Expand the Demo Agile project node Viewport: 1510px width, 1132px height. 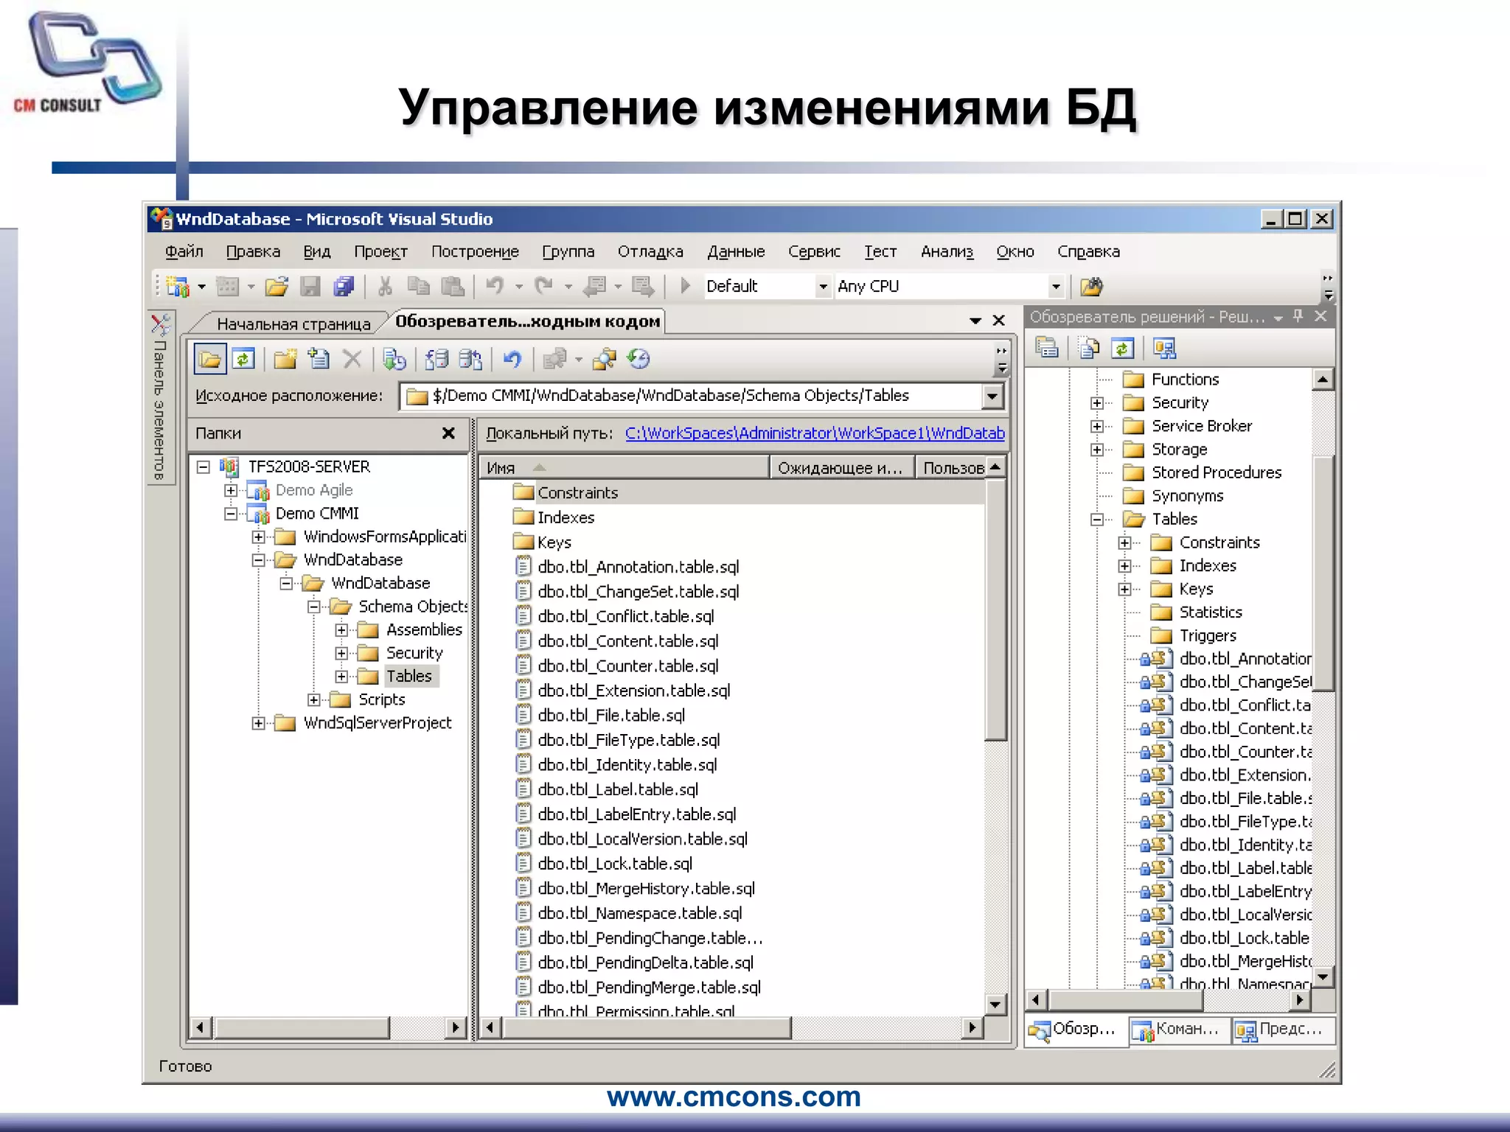[x=231, y=490]
